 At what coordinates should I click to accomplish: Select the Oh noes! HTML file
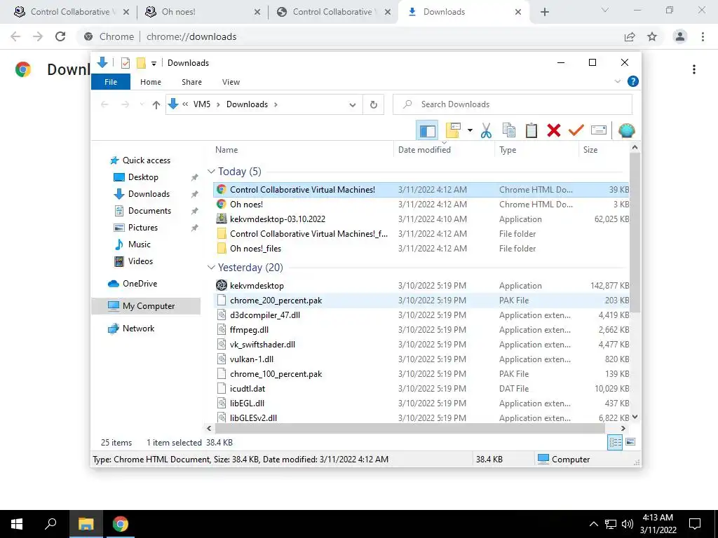point(421,205)
